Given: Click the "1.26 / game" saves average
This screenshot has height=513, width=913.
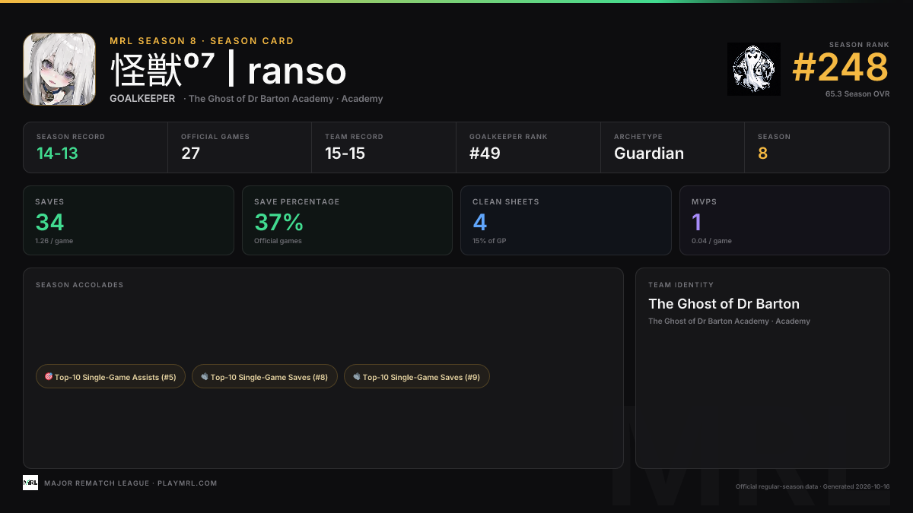Looking at the screenshot, I should [x=54, y=241].
